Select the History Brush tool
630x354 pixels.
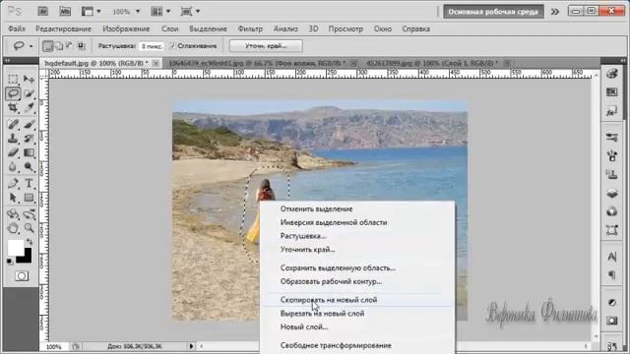[29, 139]
